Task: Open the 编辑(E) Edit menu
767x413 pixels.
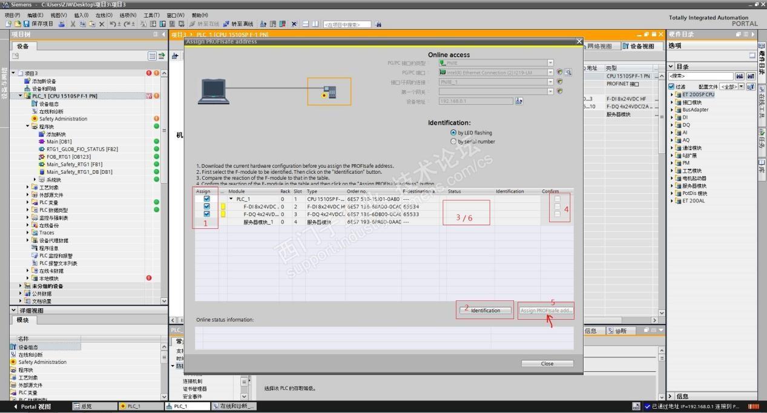Action: click(x=36, y=15)
